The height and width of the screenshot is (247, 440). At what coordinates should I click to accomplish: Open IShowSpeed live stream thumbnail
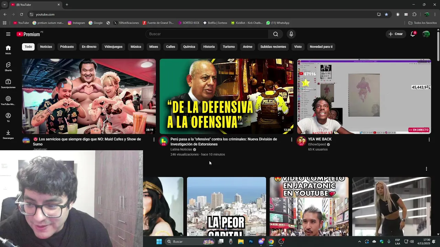[364, 96]
